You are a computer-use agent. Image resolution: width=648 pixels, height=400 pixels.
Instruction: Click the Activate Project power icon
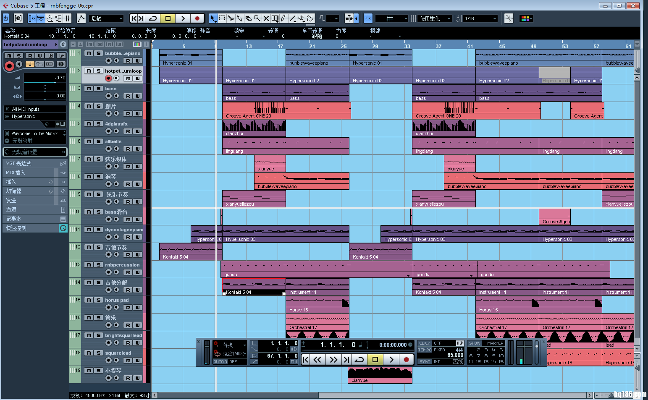pos(6,18)
